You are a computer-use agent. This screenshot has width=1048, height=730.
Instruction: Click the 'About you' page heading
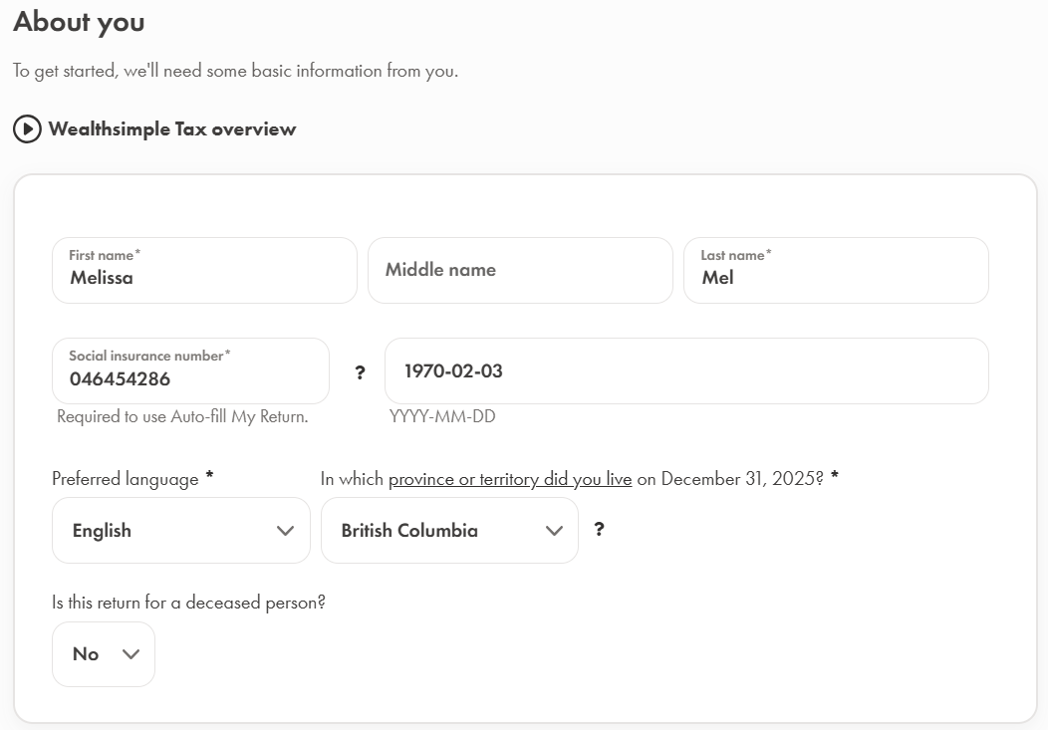point(79,22)
